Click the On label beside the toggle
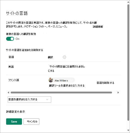This screenshot has height=133, width=130. click(x=17, y=39)
